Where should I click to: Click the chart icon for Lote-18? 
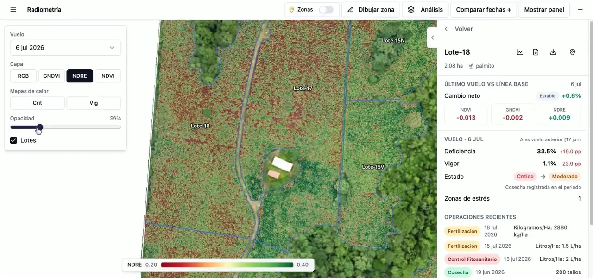520,52
